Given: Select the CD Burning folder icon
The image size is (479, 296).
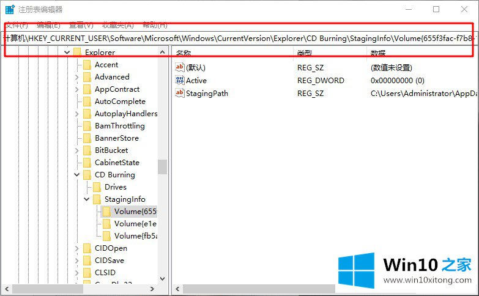Looking at the screenshot, I should [87, 175].
